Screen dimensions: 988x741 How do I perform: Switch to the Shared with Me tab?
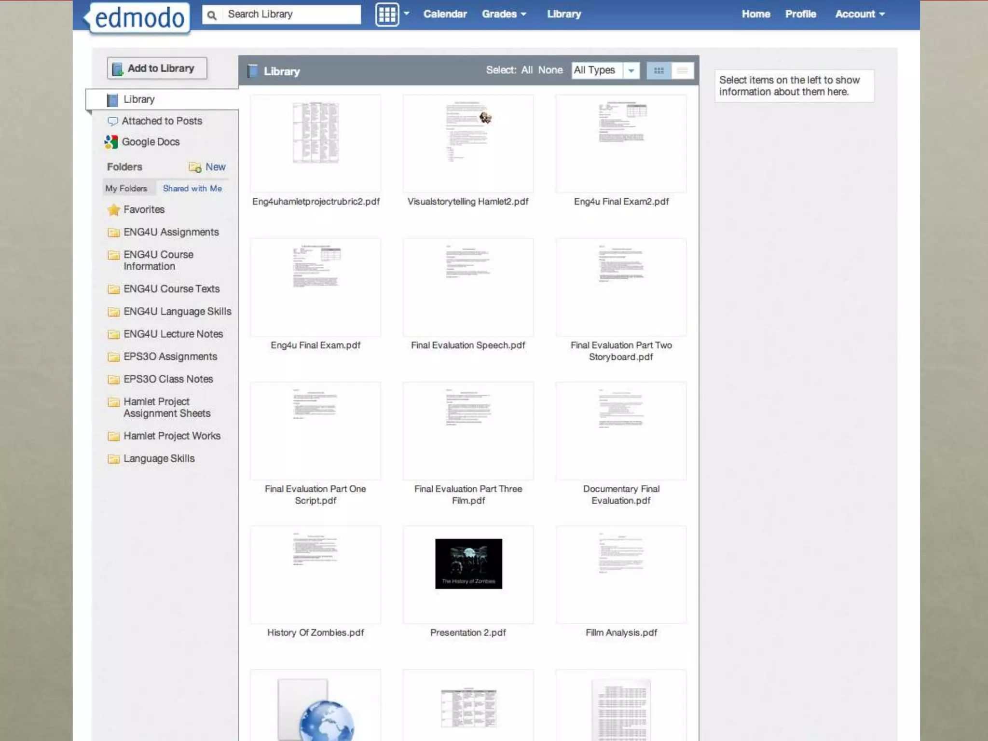click(192, 188)
